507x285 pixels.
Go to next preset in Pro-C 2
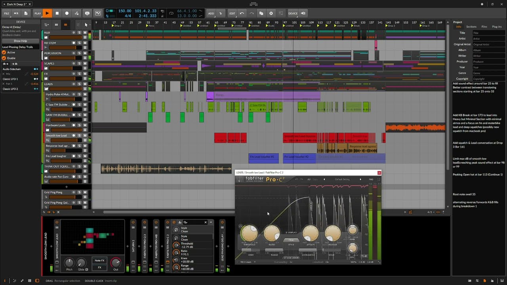360,179
